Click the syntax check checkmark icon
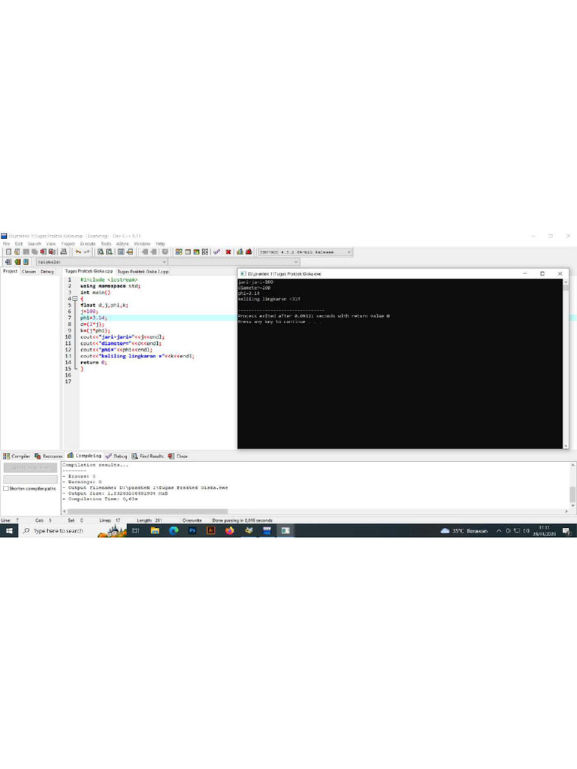Screen dimensions: 577x769 tap(216, 252)
